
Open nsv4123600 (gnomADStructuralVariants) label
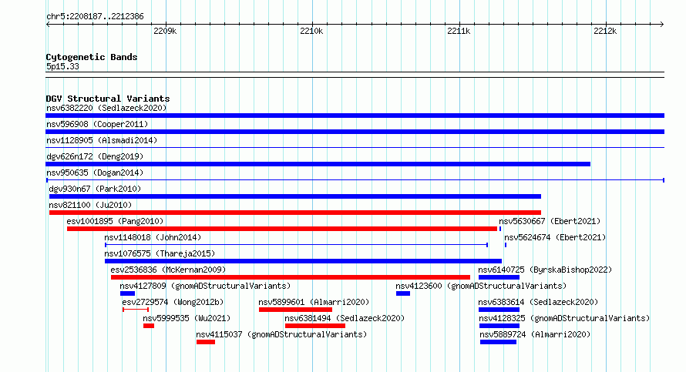coord(481,286)
